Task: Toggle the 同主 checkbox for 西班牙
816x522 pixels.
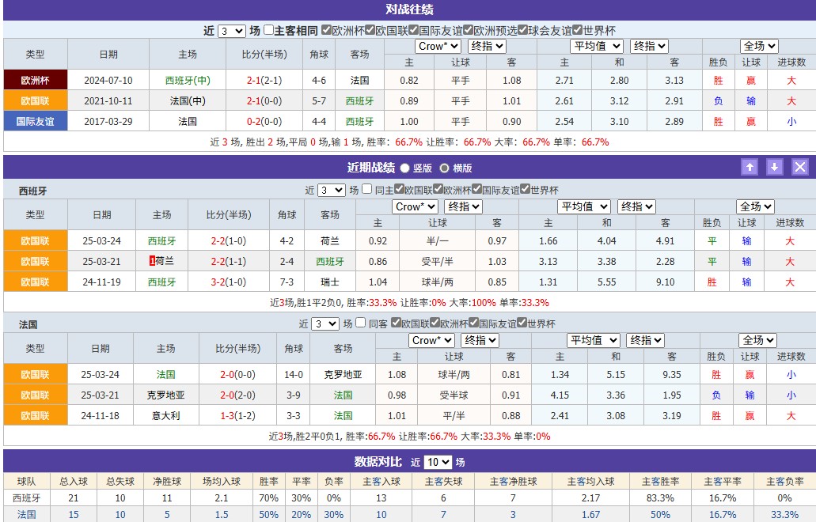Action: pos(367,190)
